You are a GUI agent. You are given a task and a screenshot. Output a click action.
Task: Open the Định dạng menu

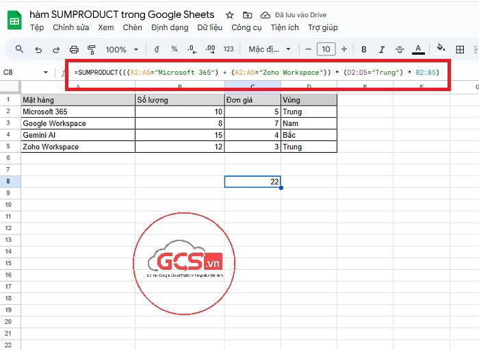pos(170,27)
